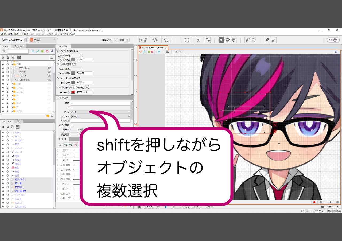This screenshot has height=241, width=342.
Task: Open the モデリング menu
Action: coord(24,34)
